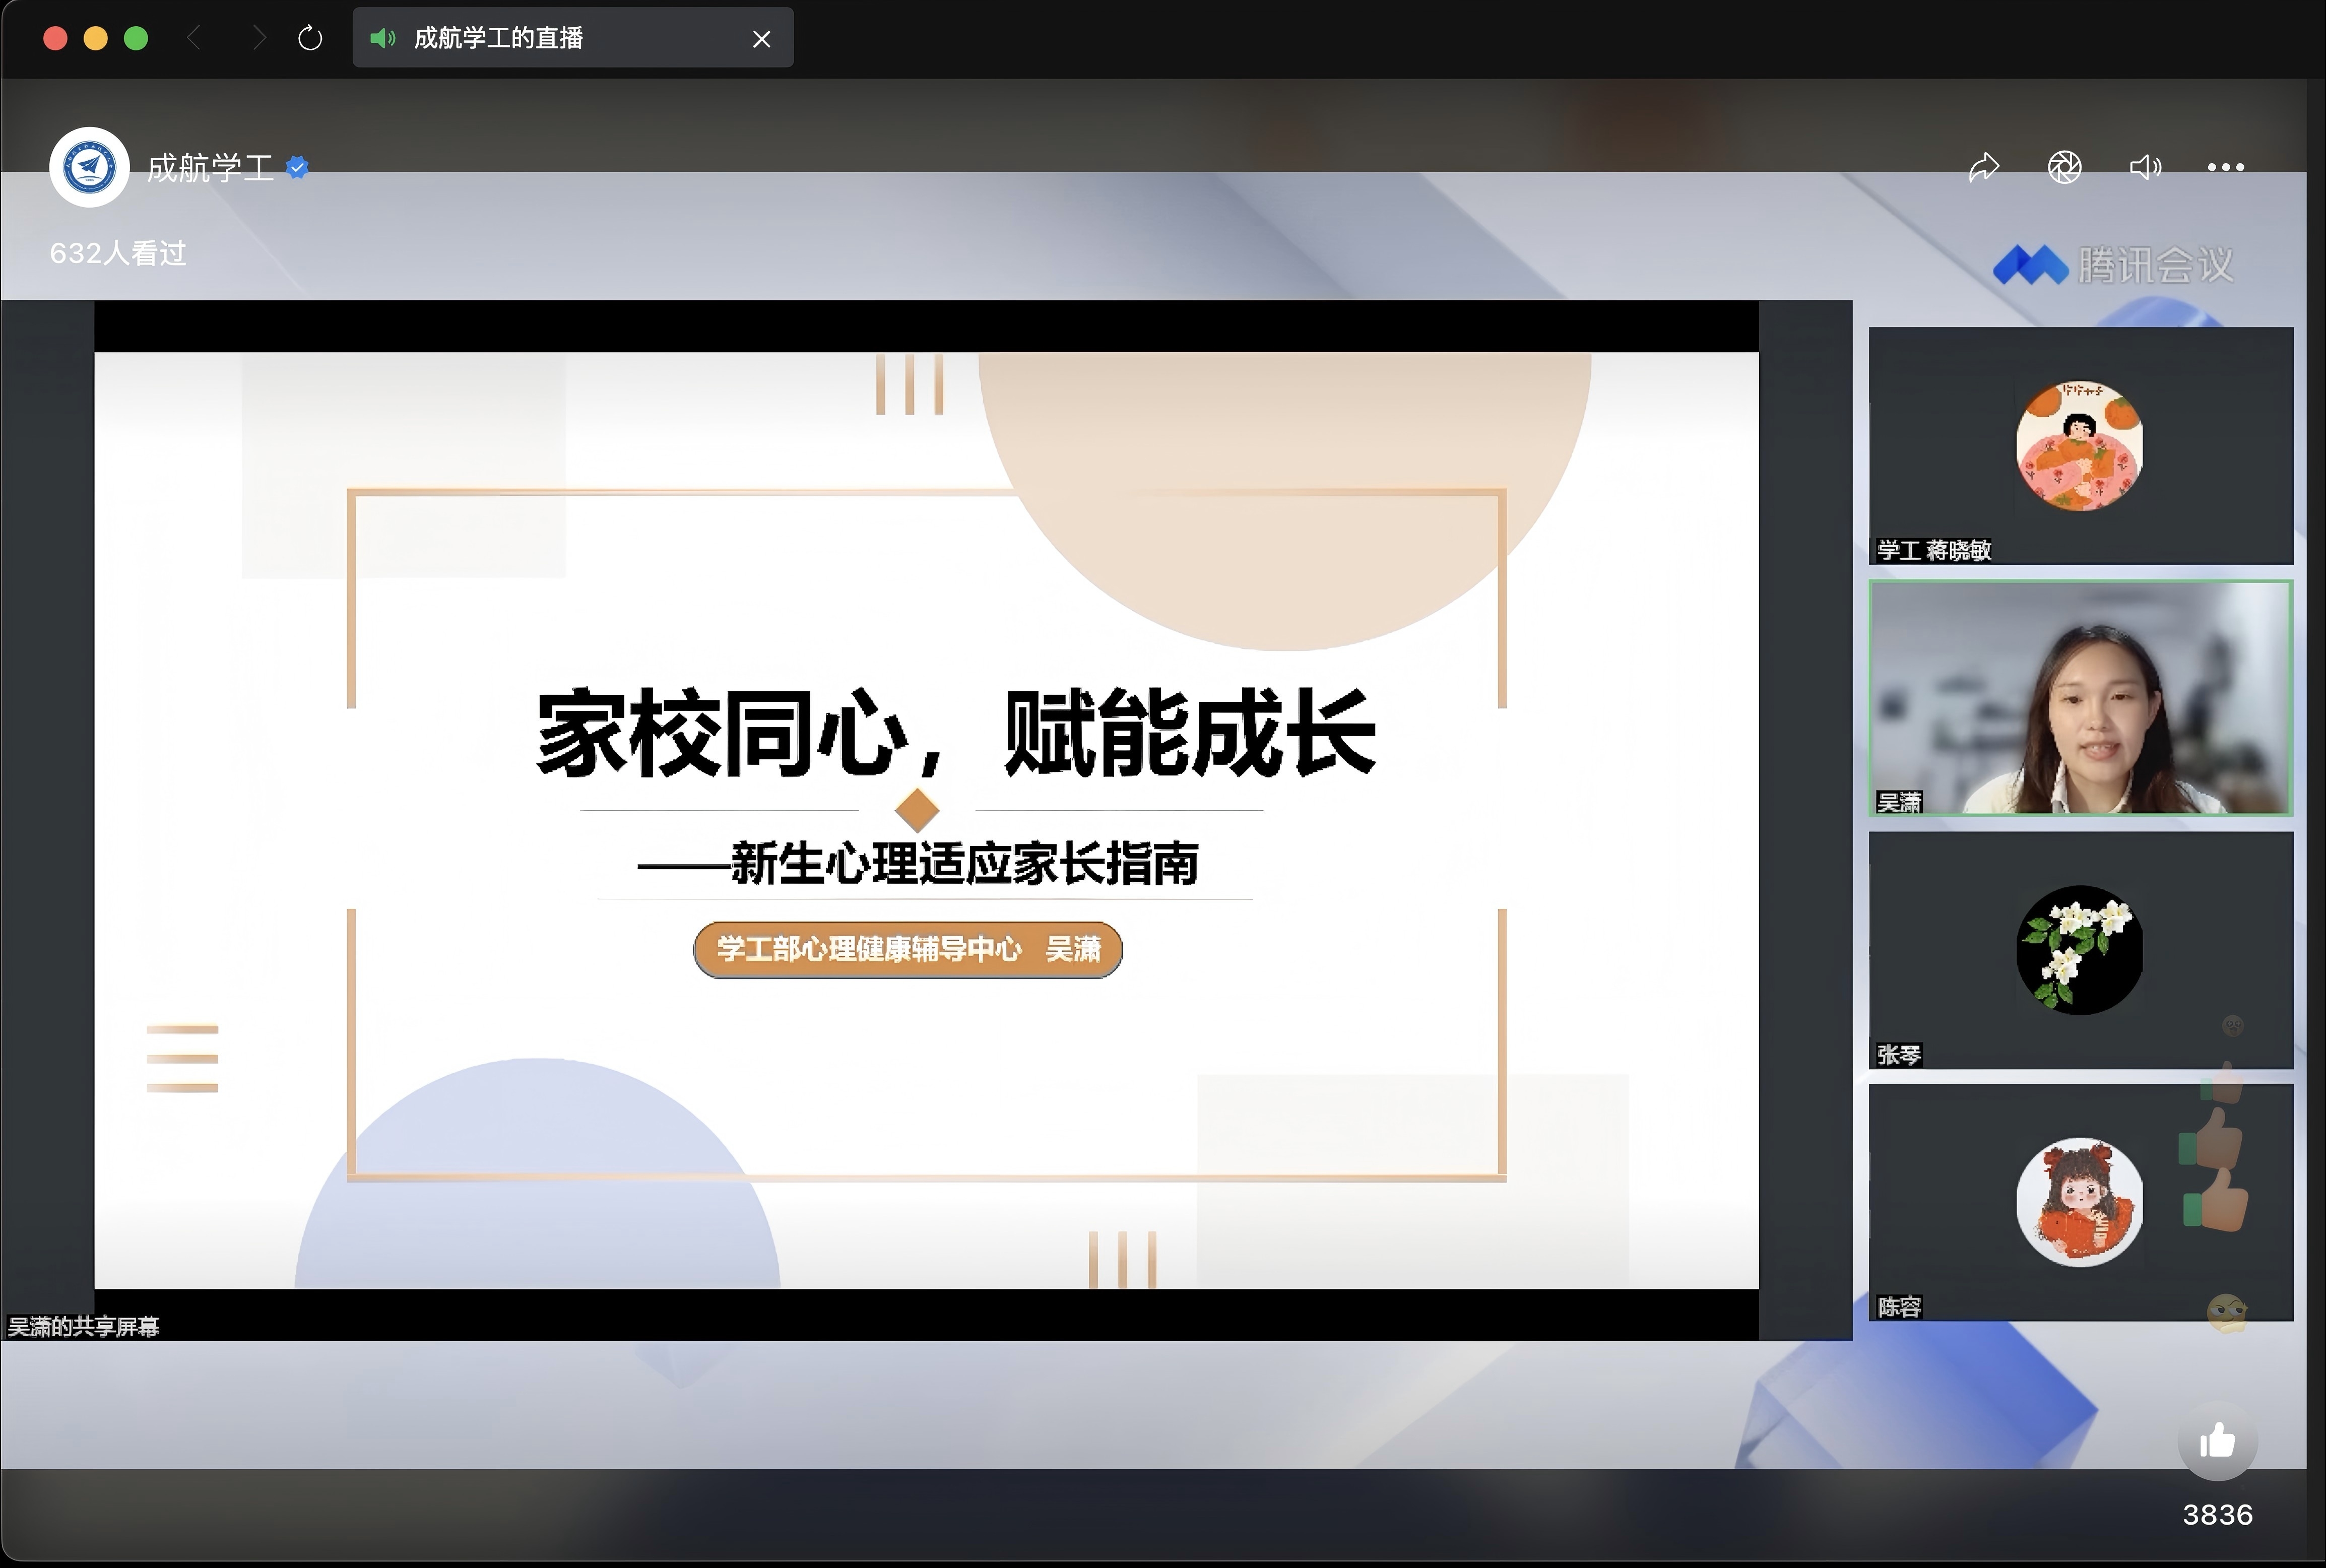Click the macOS yellow minimize button
The image size is (2326, 1568).
[95, 39]
